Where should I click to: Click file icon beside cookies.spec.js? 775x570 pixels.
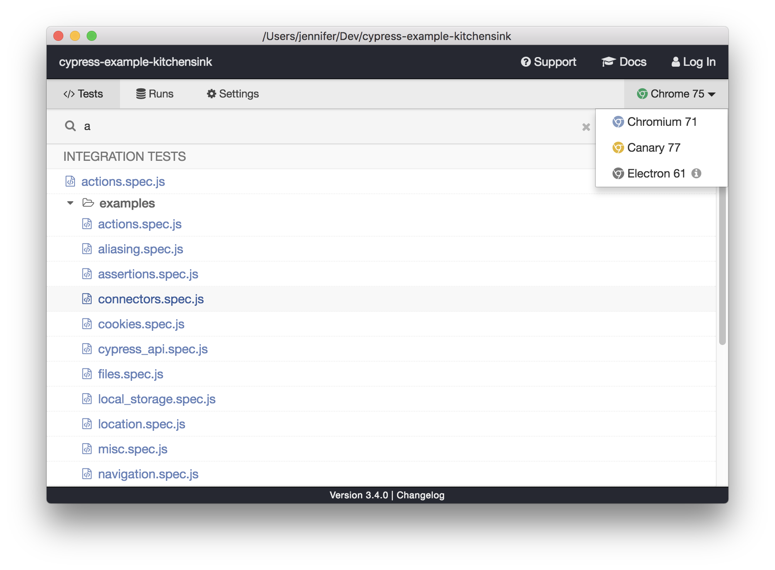click(x=87, y=324)
